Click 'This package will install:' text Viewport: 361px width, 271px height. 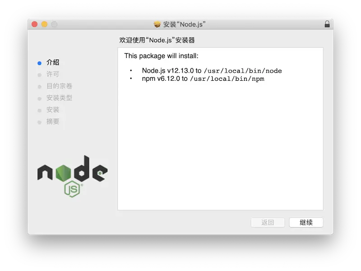tap(161, 56)
